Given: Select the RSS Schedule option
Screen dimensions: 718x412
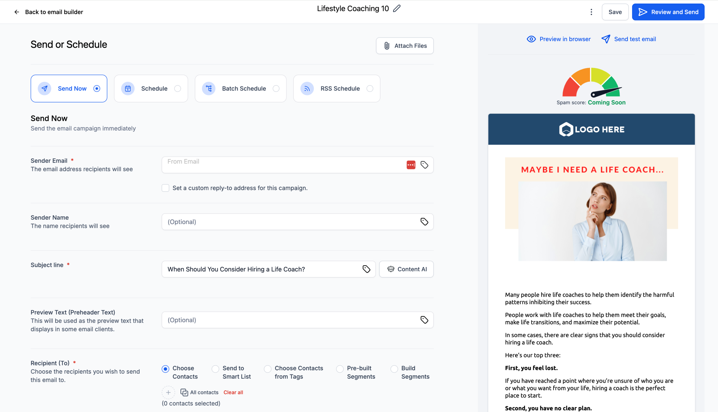Looking at the screenshot, I should click(337, 89).
